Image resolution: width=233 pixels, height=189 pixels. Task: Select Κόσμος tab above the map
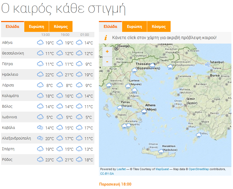159,27
